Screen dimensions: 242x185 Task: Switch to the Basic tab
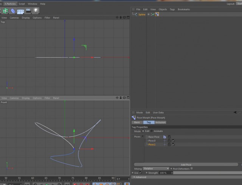[137, 122]
